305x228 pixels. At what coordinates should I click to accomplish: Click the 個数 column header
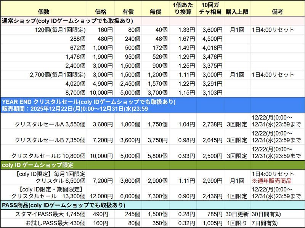[x=44, y=12]
